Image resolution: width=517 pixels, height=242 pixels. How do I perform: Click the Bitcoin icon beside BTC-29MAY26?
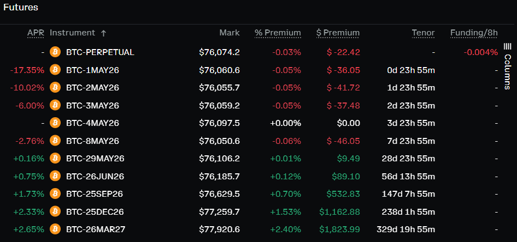tap(55, 159)
